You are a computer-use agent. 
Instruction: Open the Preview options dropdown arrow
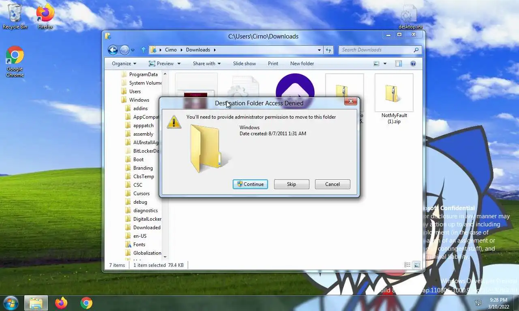point(179,64)
